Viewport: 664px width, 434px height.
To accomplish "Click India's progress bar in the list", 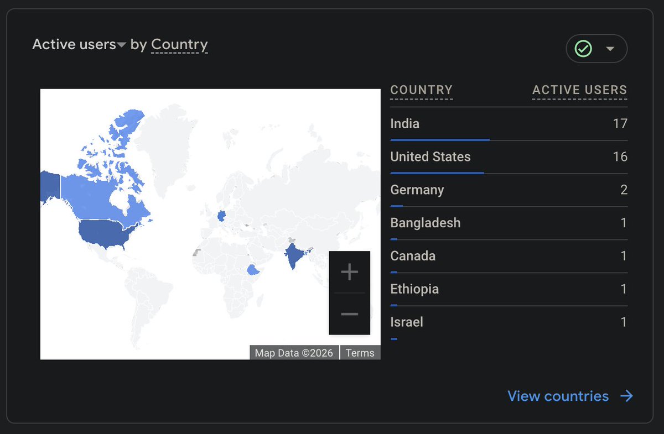I will click(439, 139).
